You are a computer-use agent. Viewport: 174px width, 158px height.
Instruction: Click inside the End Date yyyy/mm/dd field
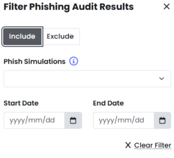click(124, 120)
